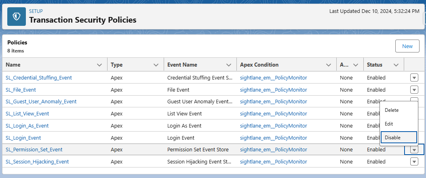
Task: Select 'Permission Set Event Store' cell text
Action: [198, 149]
